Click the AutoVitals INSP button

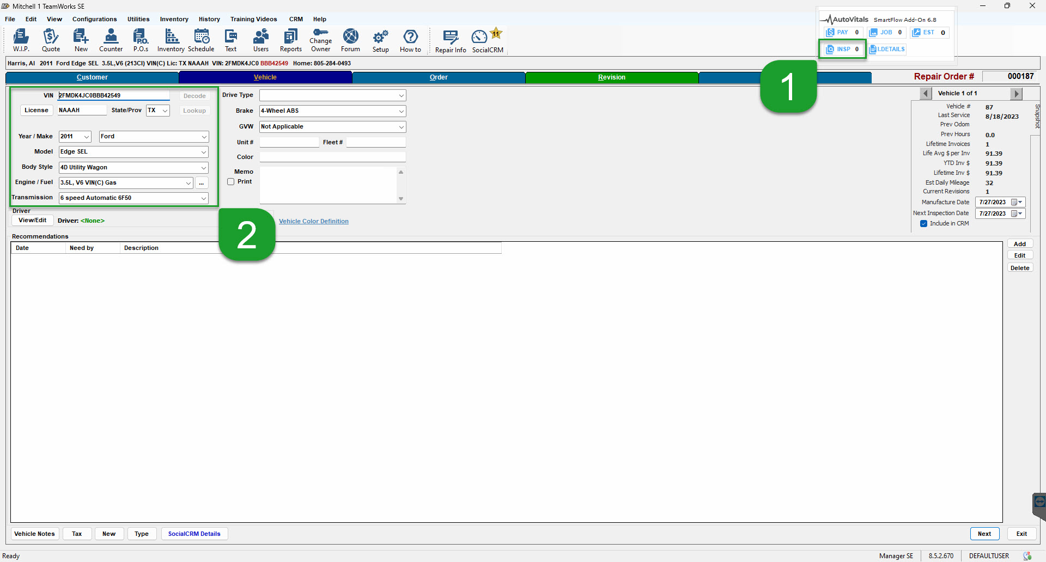click(x=843, y=49)
